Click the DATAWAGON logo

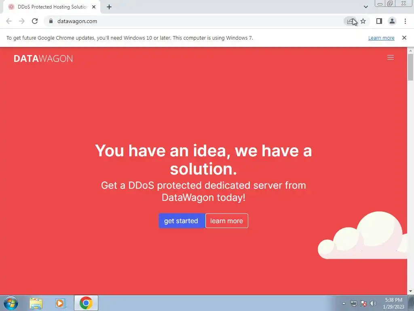[x=43, y=58]
